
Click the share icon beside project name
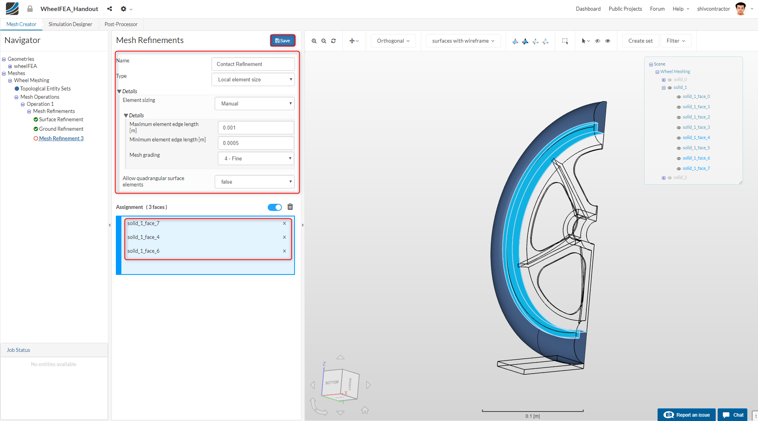tap(110, 9)
